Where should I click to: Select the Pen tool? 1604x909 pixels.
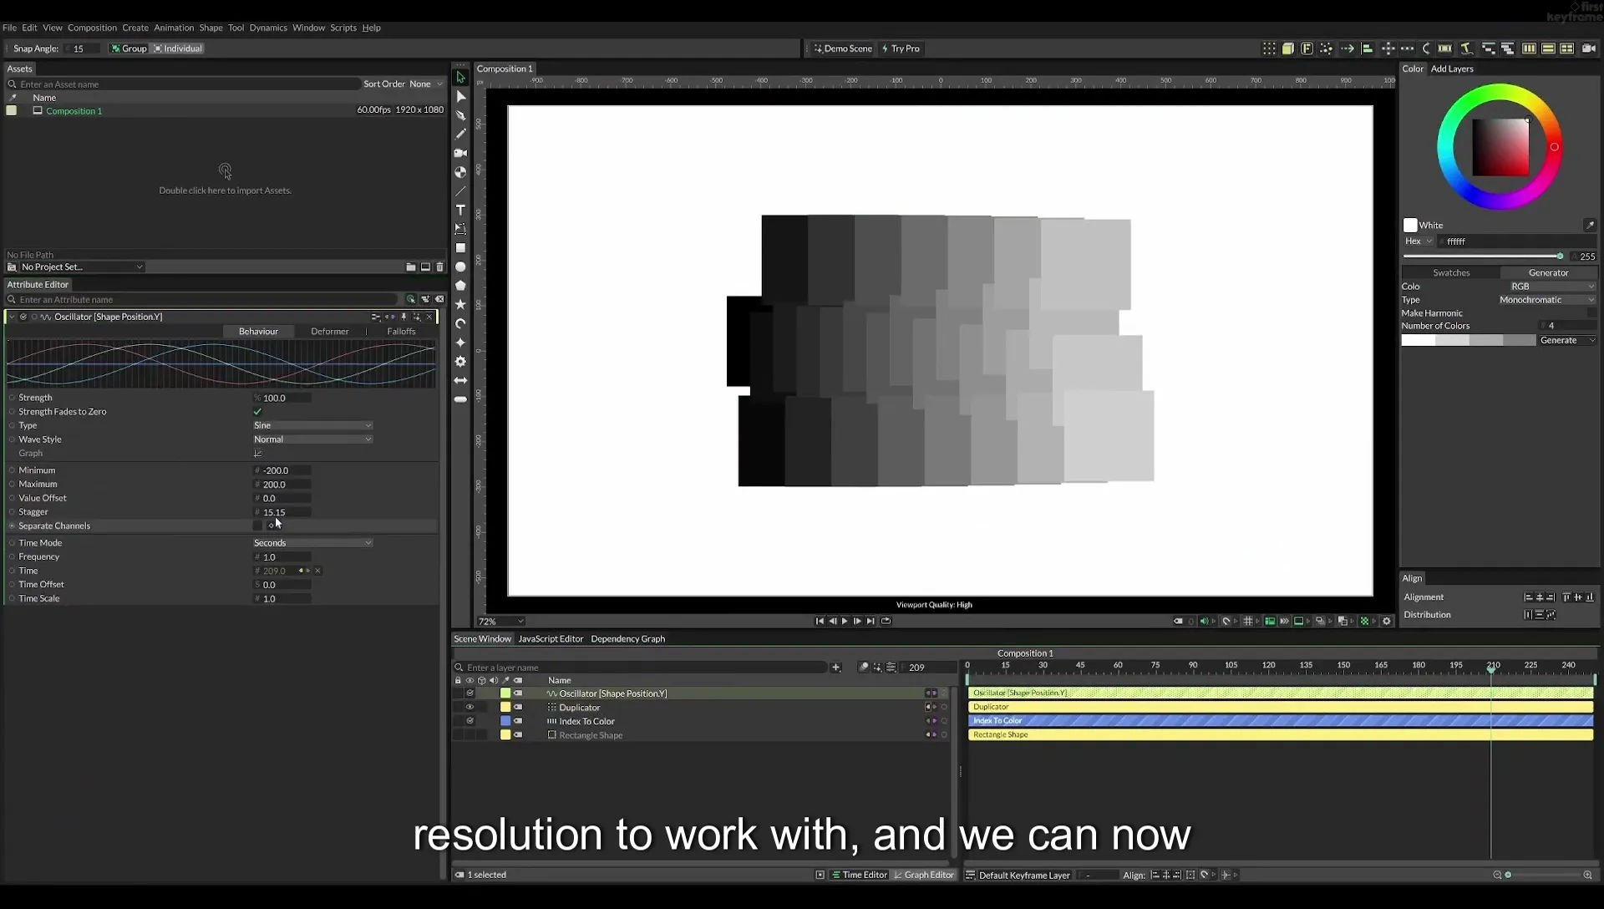click(460, 115)
